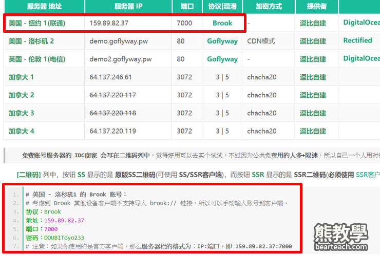Click 逗比自建 provider in 加拿大 4 row
Image resolution: width=380 pixels, height=256 pixels.
pos(313,131)
